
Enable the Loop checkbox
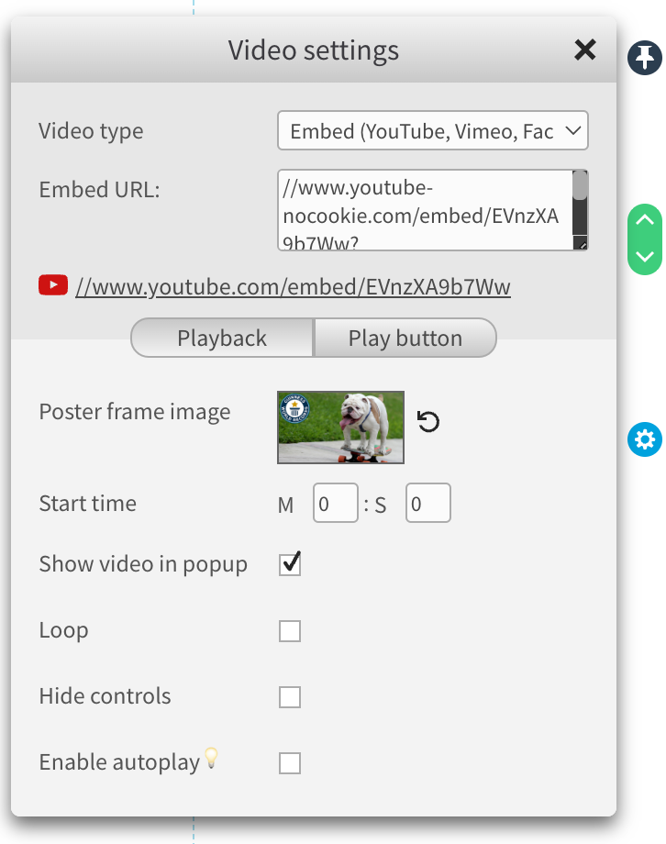coord(289,630)
